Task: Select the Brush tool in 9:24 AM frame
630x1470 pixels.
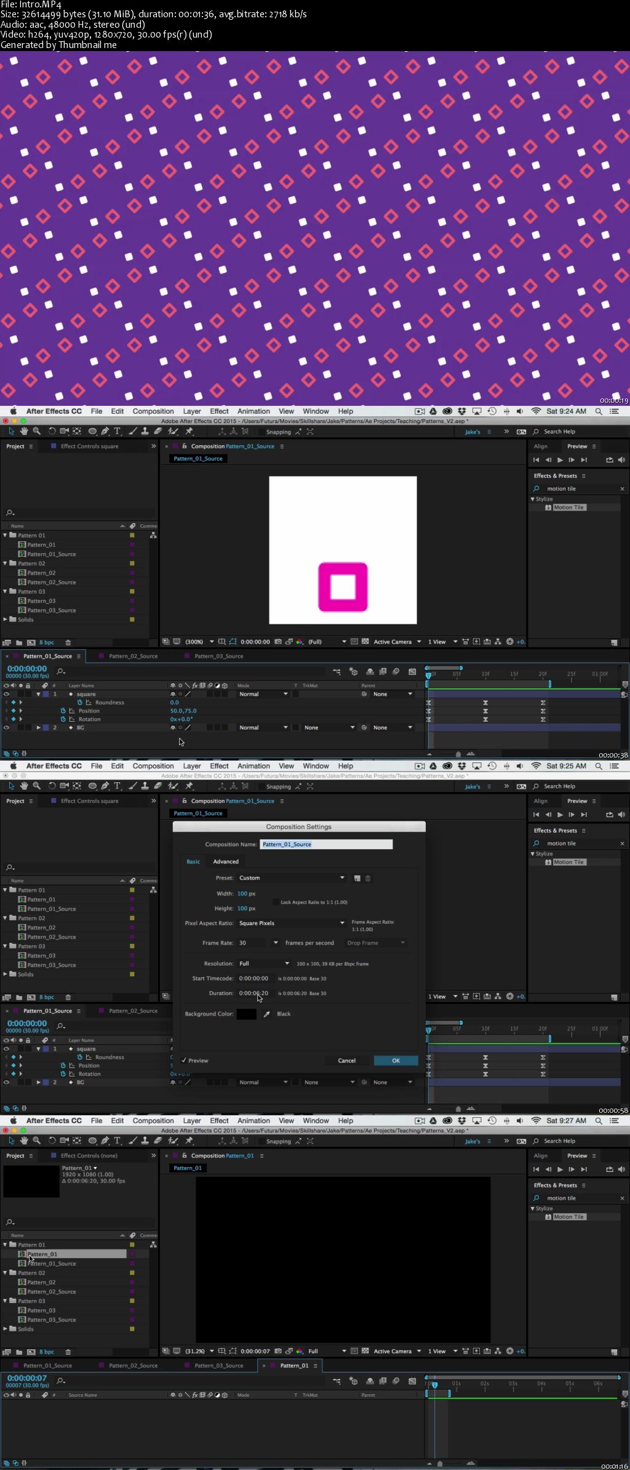Action: coord(132,431)
